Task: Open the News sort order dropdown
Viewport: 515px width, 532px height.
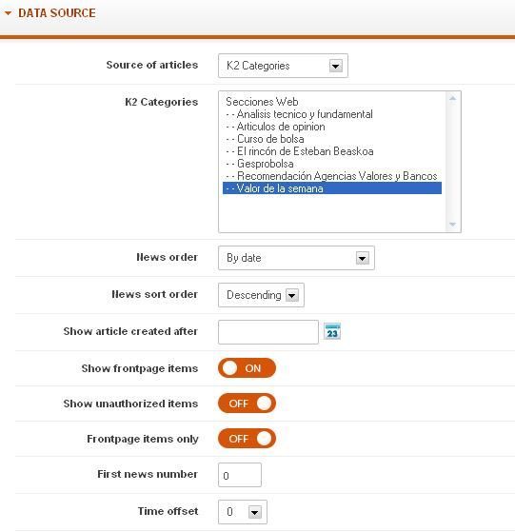Action: coord(261,295)
